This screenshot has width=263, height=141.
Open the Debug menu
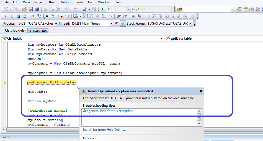click(66, 2)
